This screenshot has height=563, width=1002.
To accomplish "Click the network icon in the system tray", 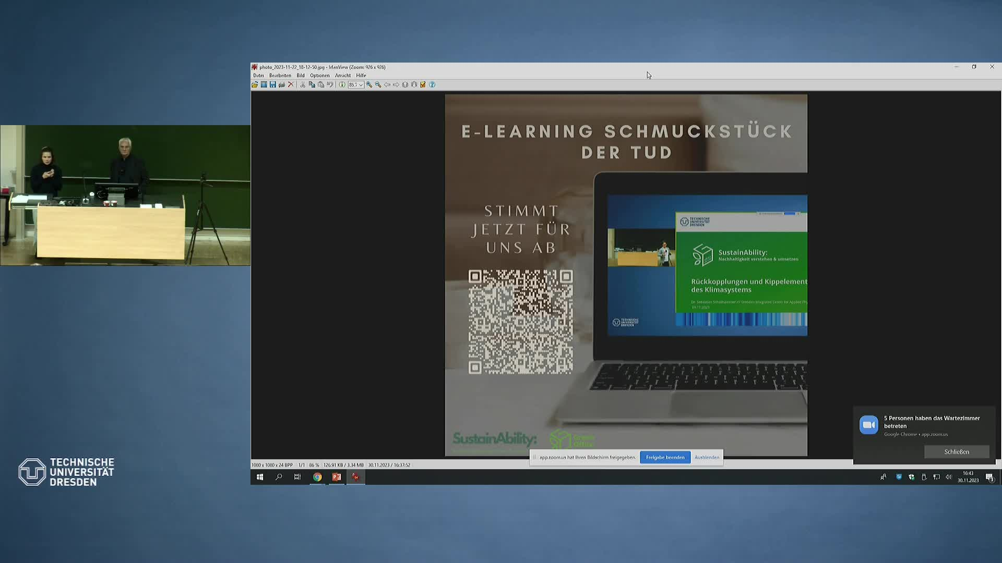I will click(937, 477).
